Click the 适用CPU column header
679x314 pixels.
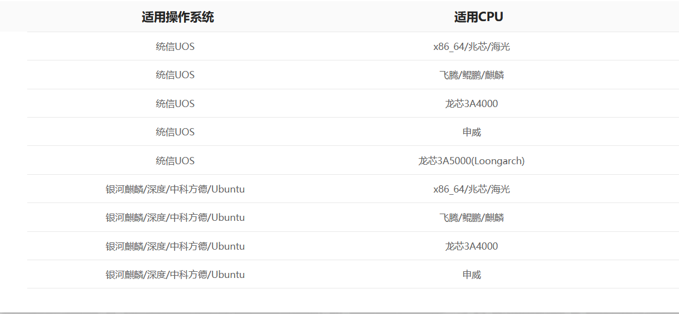coord(478,17)
